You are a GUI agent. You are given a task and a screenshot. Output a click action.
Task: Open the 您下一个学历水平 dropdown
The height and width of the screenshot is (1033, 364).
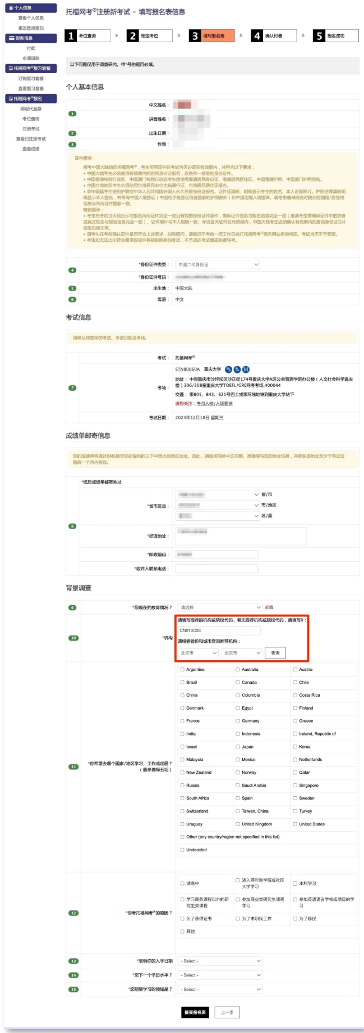[220, 975]
